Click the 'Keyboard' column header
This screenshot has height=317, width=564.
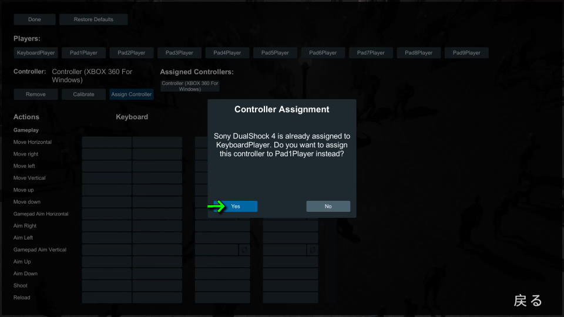pos(132,117)
